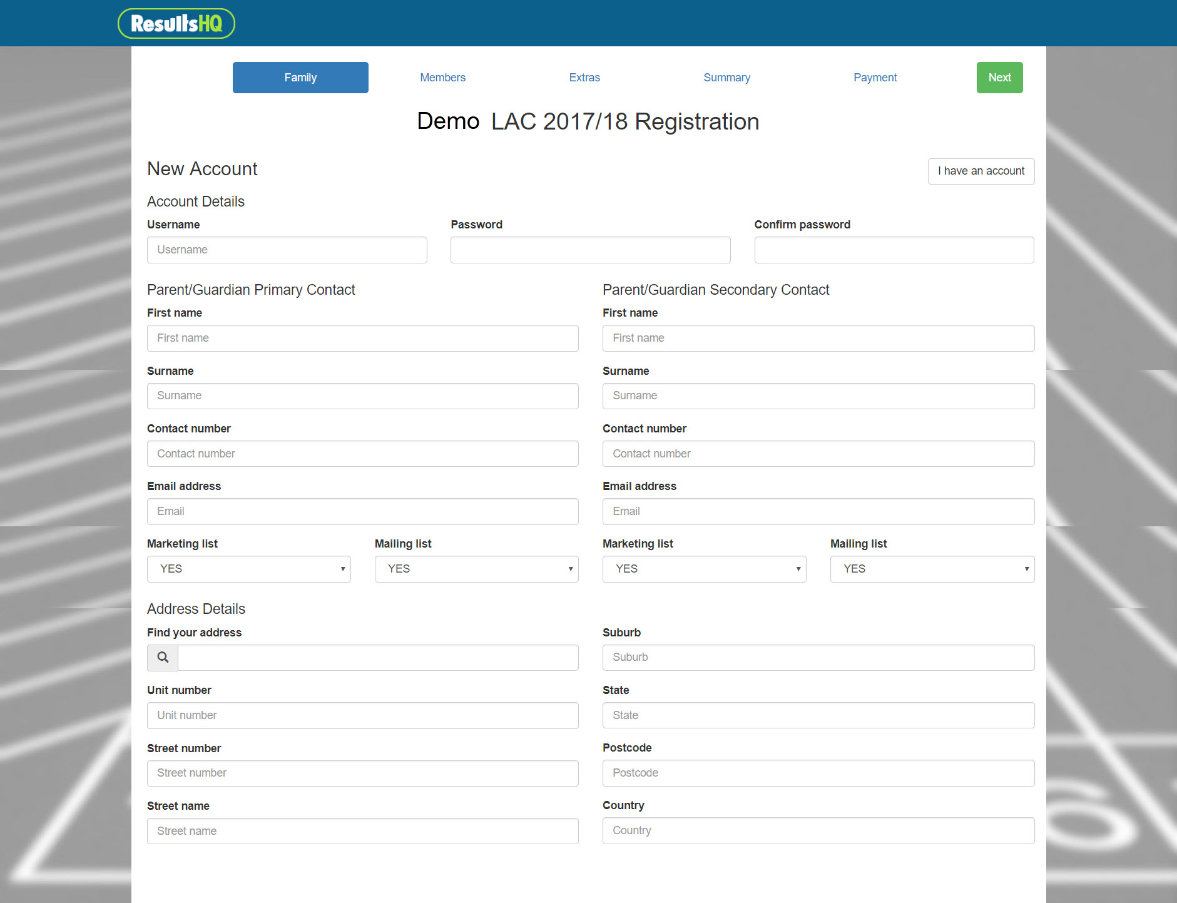Click secondary Contact number field
Screen dimensions: 1177x903
pos(818,454)
